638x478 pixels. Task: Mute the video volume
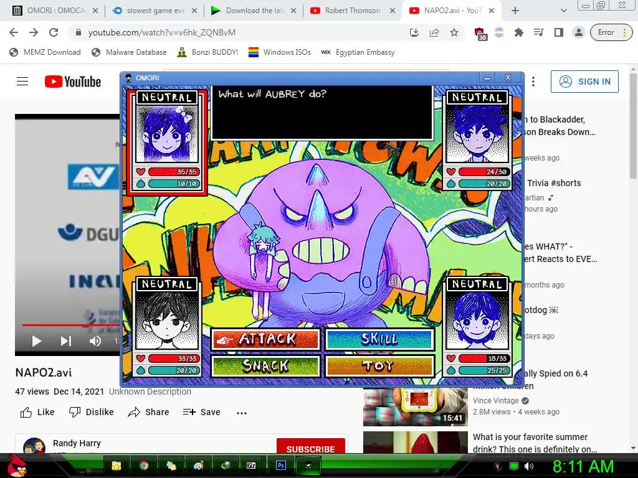(95, 340)
